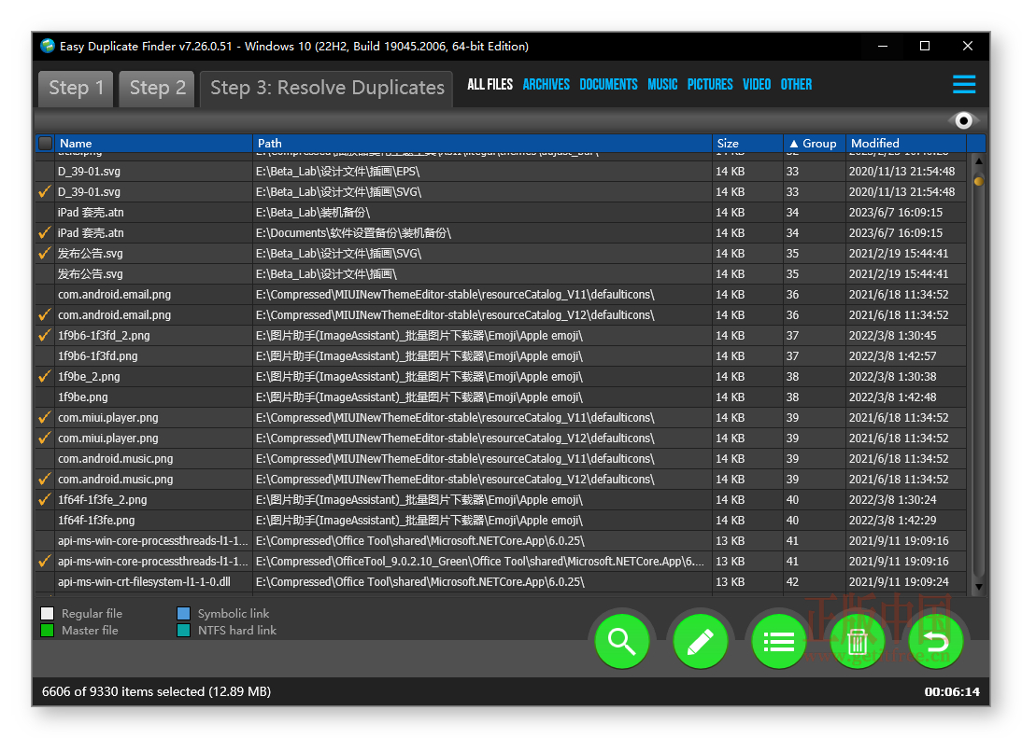Uncheck the 1f9b6-1f3fd_2.png row checkmark

(44, 336)
